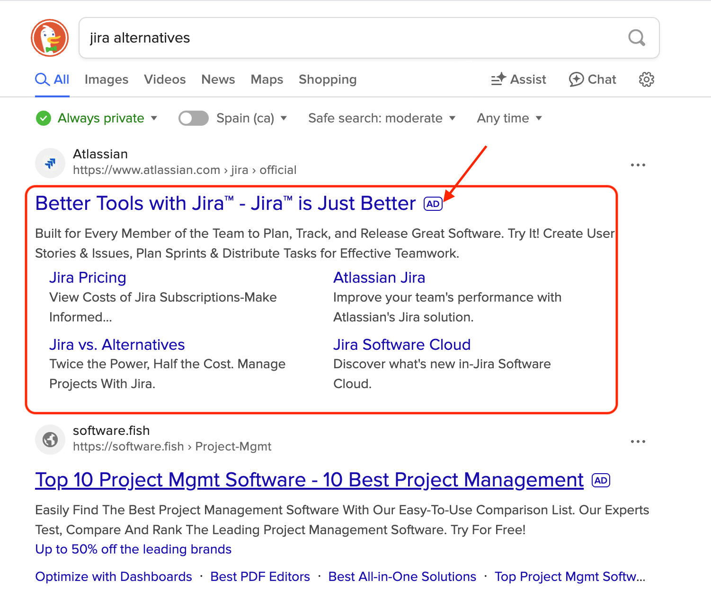Open the Best PDF Editors link
711x606 pixels.
point(260,577)
